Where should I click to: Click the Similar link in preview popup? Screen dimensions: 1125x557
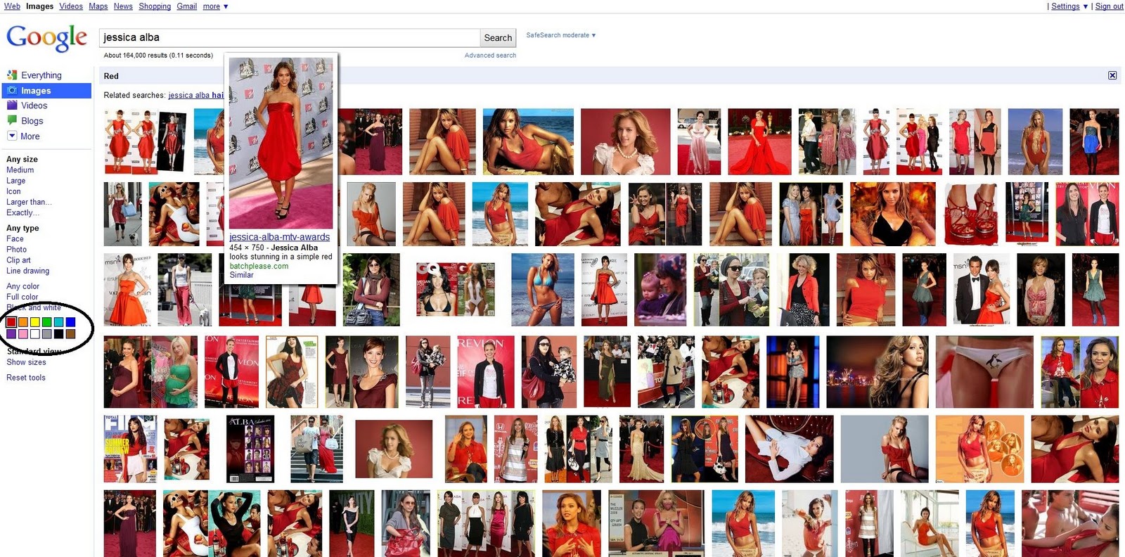[241, 275]
